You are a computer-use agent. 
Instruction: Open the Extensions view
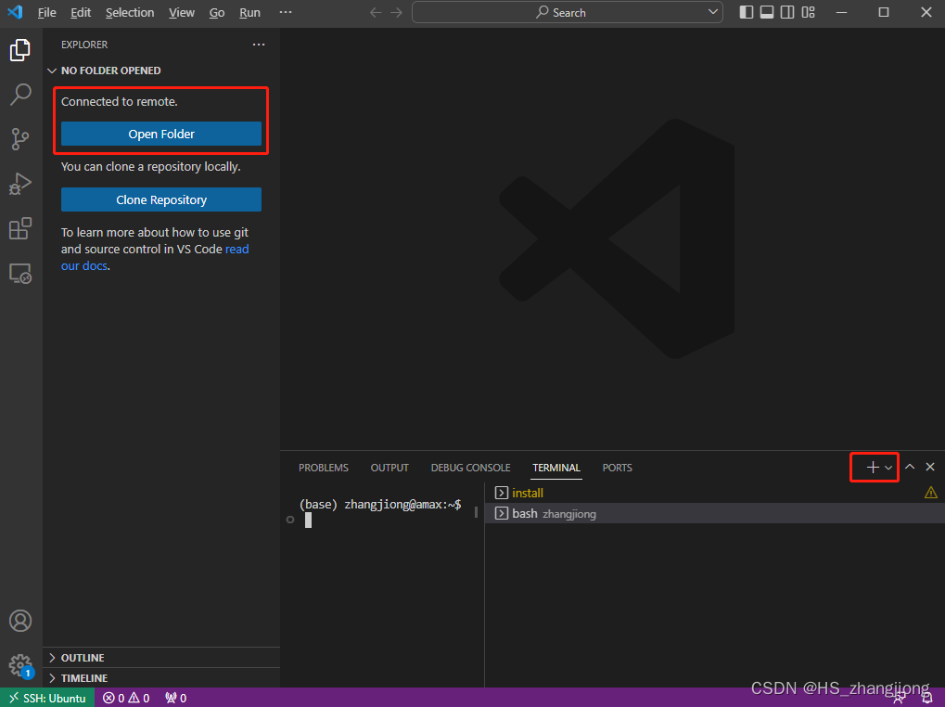(x=19, y=228)
